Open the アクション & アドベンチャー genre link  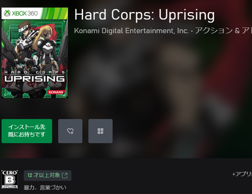(224, 31)
